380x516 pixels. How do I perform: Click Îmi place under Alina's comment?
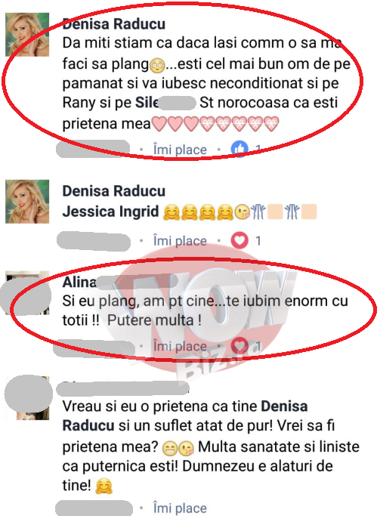pyautogui.click(x=180, y=346)
